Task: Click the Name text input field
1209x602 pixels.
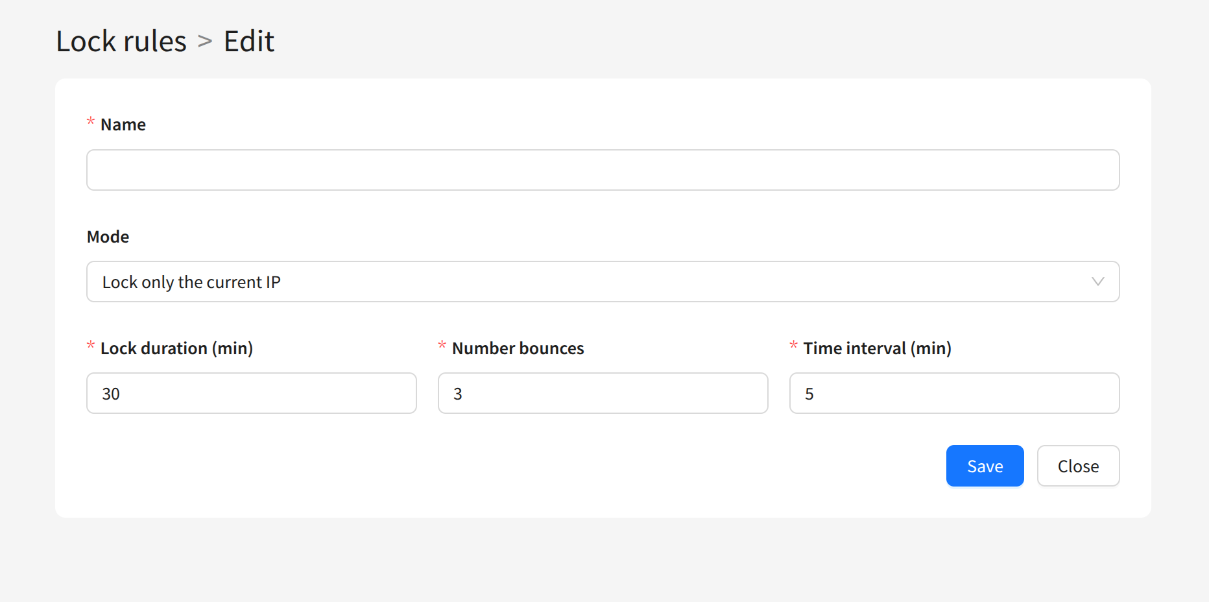Action: click(x=603, y=170)
